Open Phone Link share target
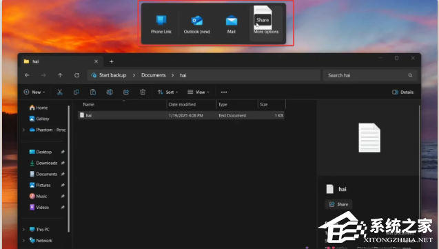Screen dimensions: 439x249 [161, 25]
